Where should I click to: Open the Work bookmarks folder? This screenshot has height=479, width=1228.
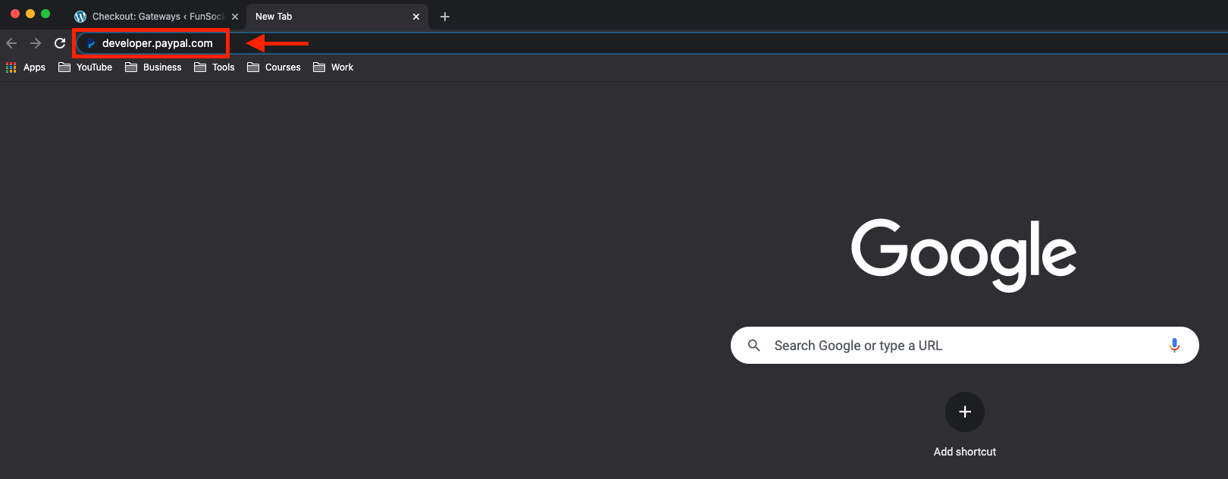tap(334, 67)
